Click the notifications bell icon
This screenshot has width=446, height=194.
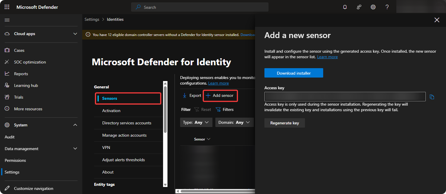(x=345, y=7)
